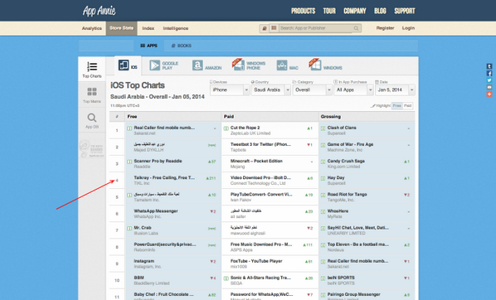Open Top Matrix in the sidebar
This screenshot has height=300, width=496.
[x=92, y=94]
